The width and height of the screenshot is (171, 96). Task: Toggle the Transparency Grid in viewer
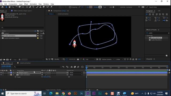(x=100, y=59)
